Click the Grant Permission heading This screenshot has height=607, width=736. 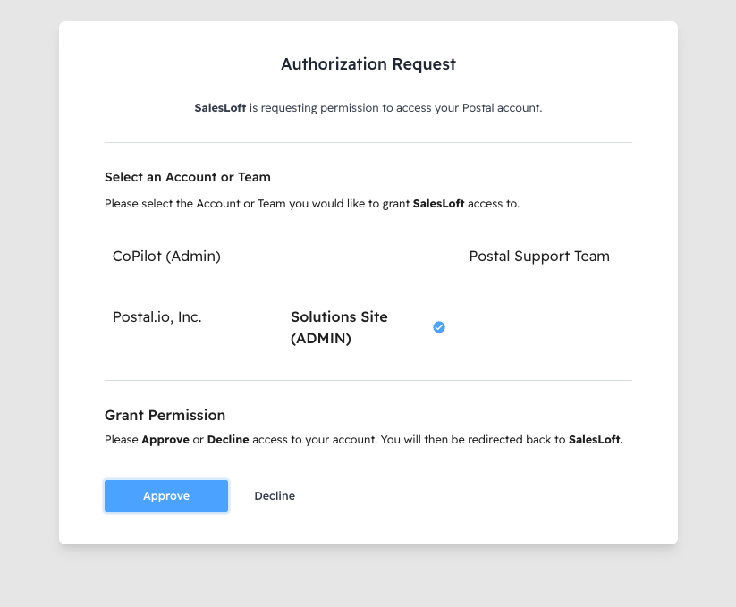coord(165,416)
